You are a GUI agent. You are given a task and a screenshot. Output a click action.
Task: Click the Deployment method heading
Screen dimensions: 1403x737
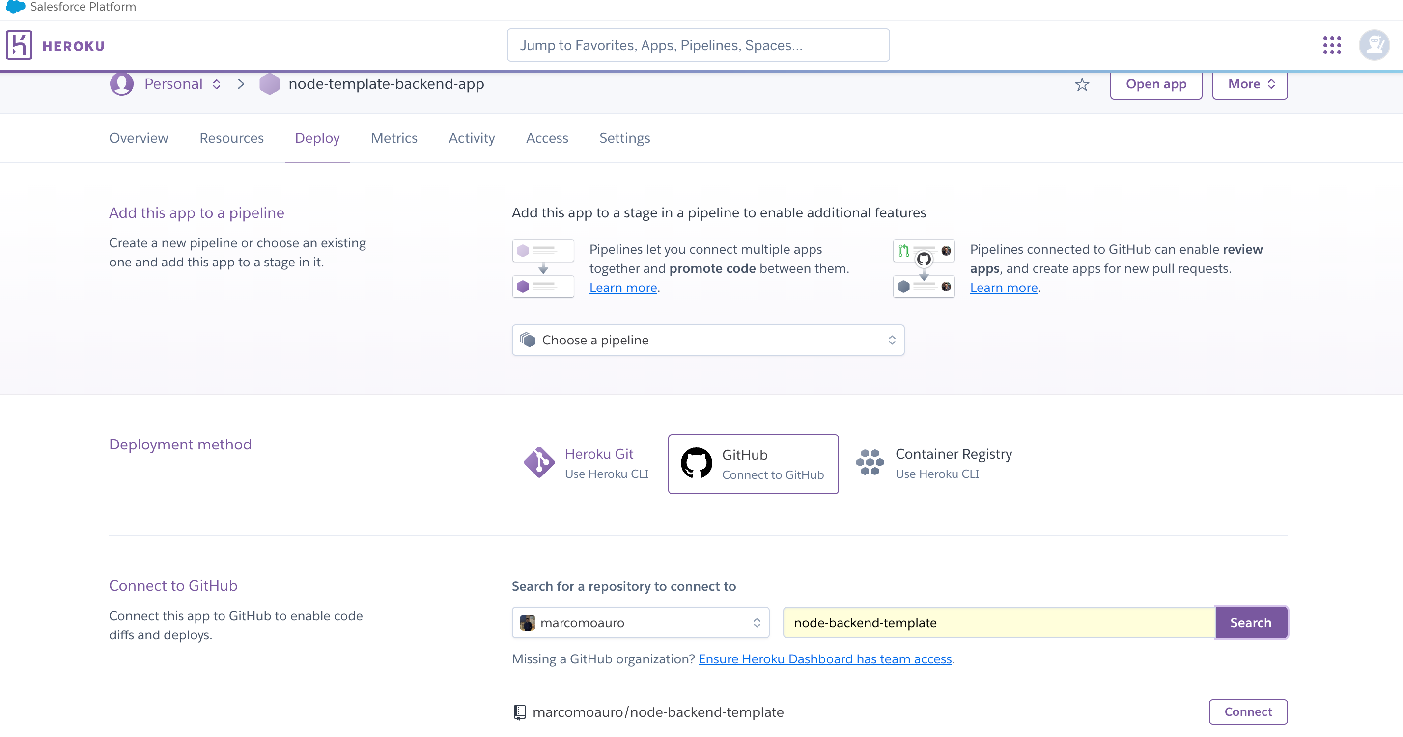point(180,445)
